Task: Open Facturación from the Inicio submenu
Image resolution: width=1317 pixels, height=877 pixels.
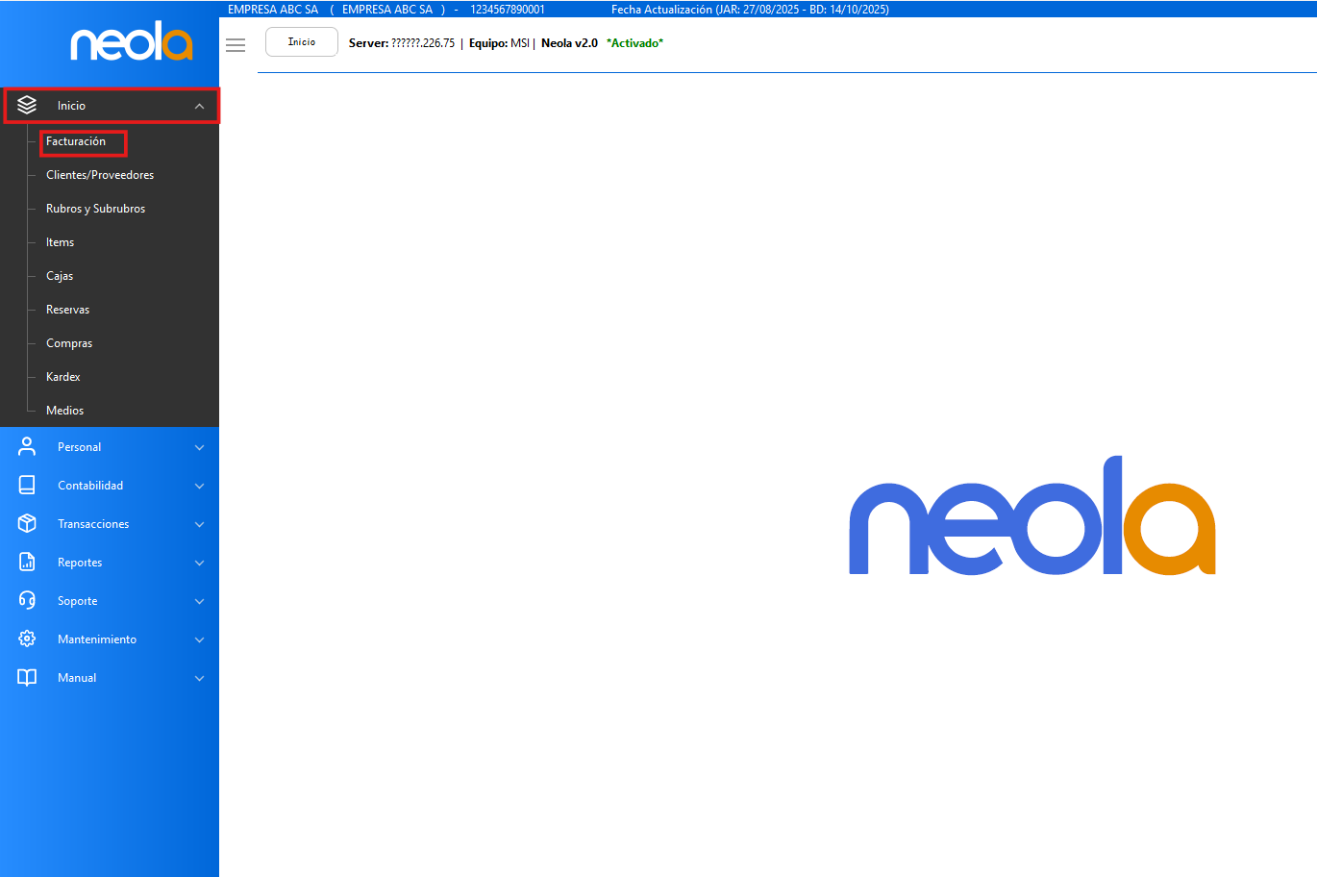Action: 76,141
